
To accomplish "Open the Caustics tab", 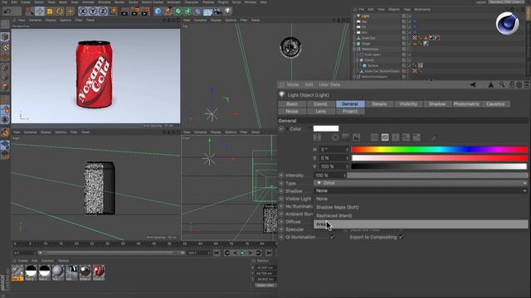I will [495, 104].
